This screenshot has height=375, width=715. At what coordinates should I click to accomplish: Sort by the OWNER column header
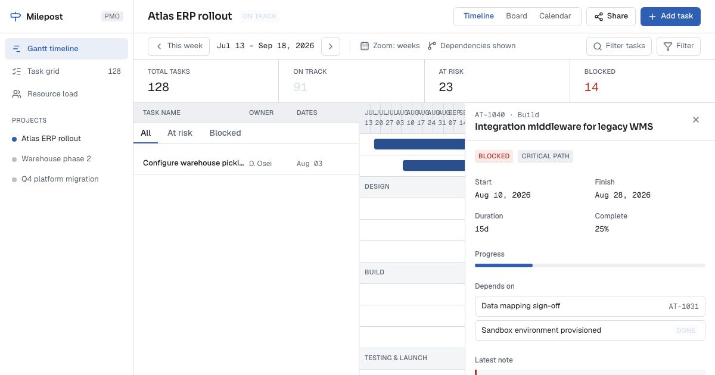[x=261, y=112]
